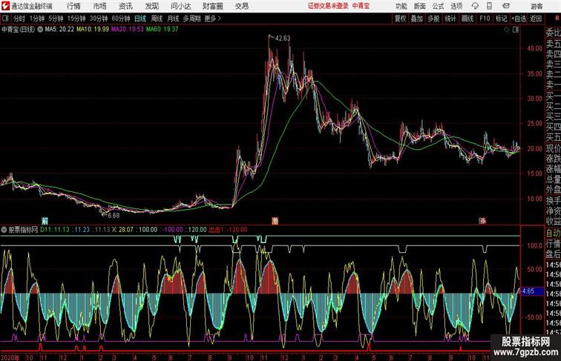This screenshot has height=361, width=561.
Task: Click the 复权 toolbar button
Action: pos(400,19)
